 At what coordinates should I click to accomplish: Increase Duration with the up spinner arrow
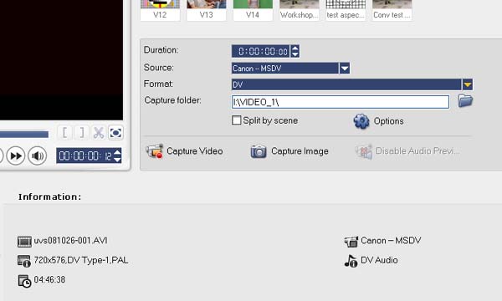click(295, 48)
